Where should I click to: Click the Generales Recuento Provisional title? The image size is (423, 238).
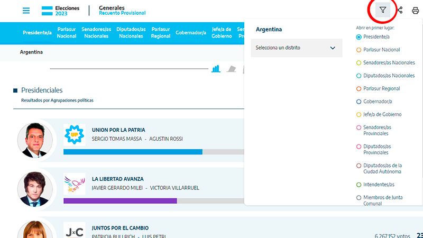122,10
